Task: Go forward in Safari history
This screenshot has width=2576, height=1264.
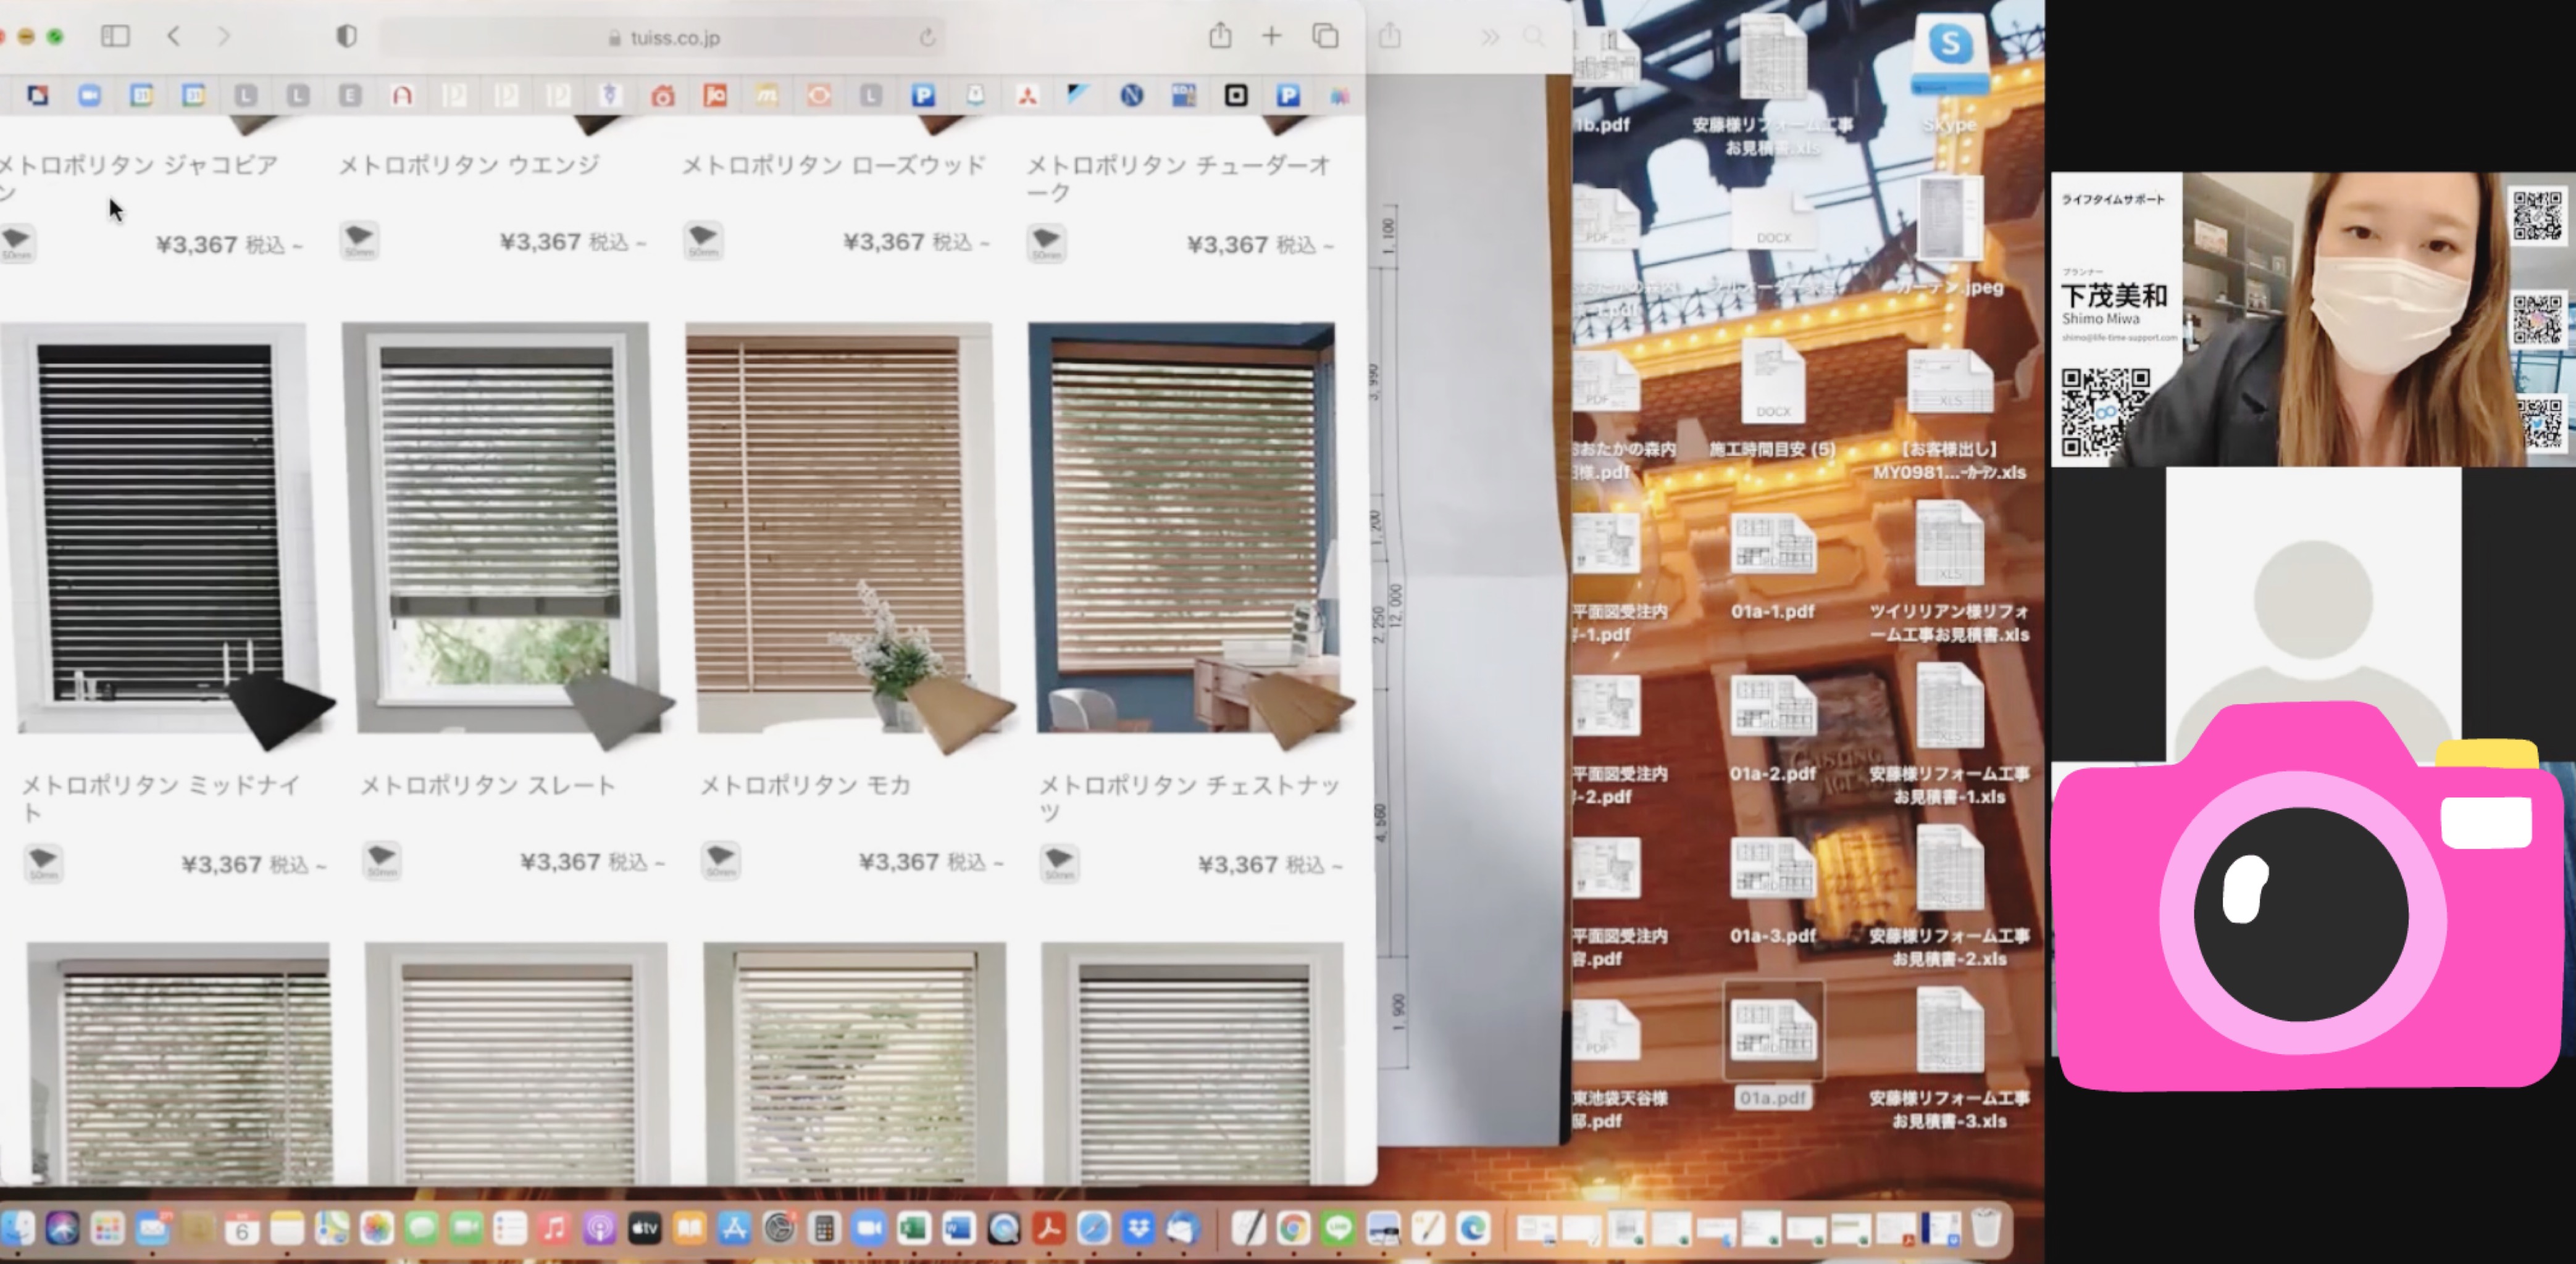Action: 223,37
